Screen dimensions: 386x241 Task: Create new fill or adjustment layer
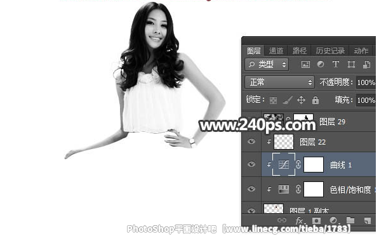pos(333,220)
